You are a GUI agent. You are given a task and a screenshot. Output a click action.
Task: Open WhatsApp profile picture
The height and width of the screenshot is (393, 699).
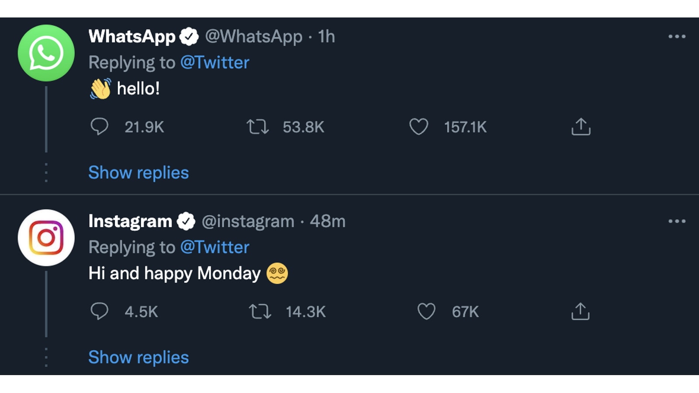pyautogui.click(x=46, y=53)
